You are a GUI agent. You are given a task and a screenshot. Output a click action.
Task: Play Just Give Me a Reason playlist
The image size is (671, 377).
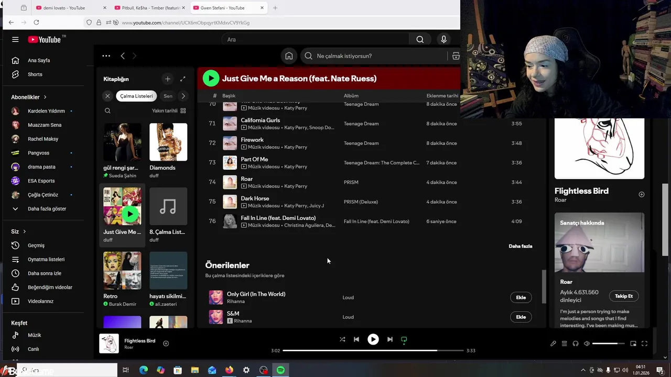click(211, 79)
